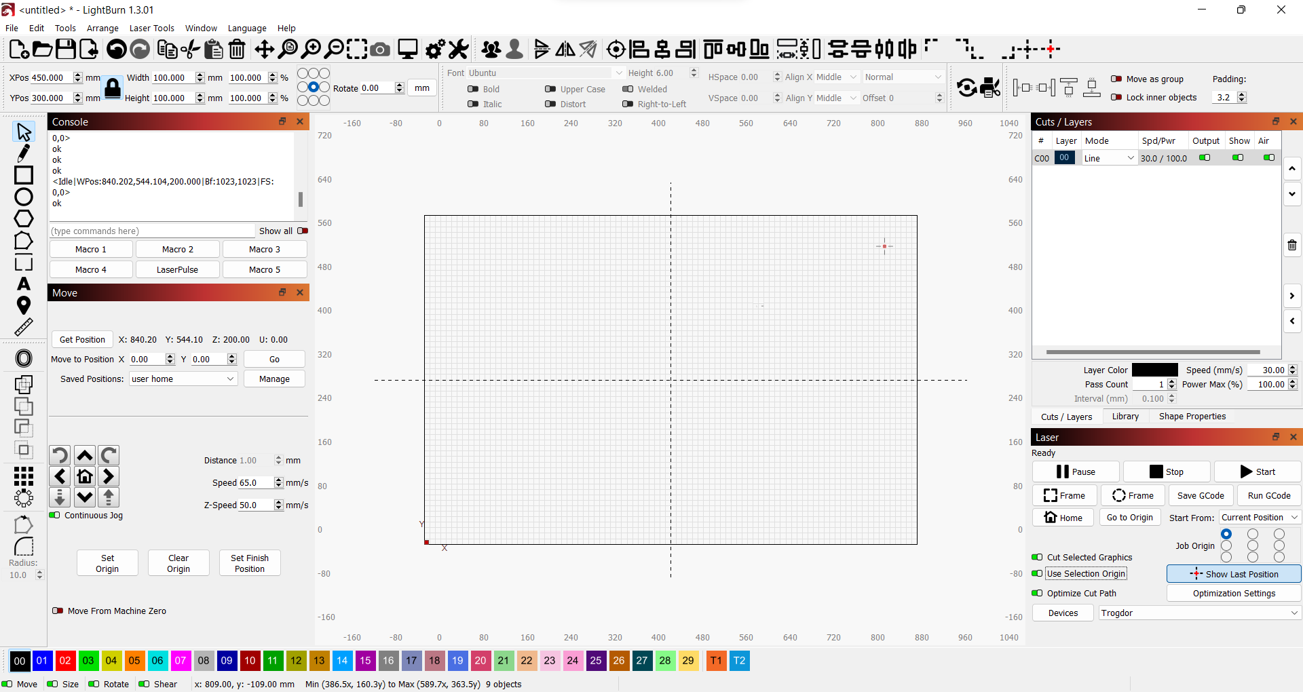Click the console command input field
The image size is (1303, 692).
(152, 231)
